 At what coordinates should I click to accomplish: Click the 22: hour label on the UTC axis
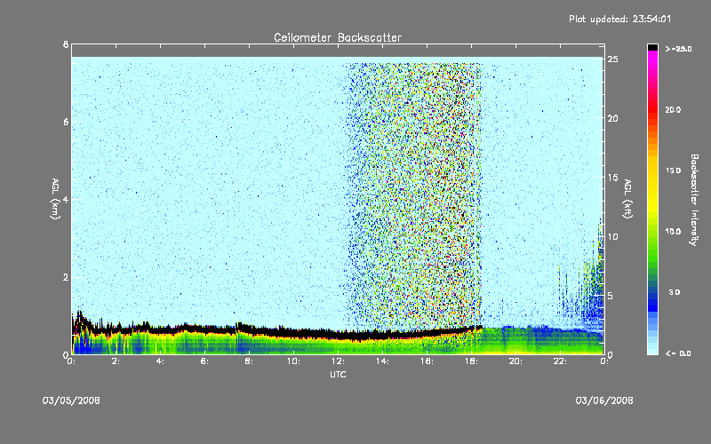click(x=560, y=361)
